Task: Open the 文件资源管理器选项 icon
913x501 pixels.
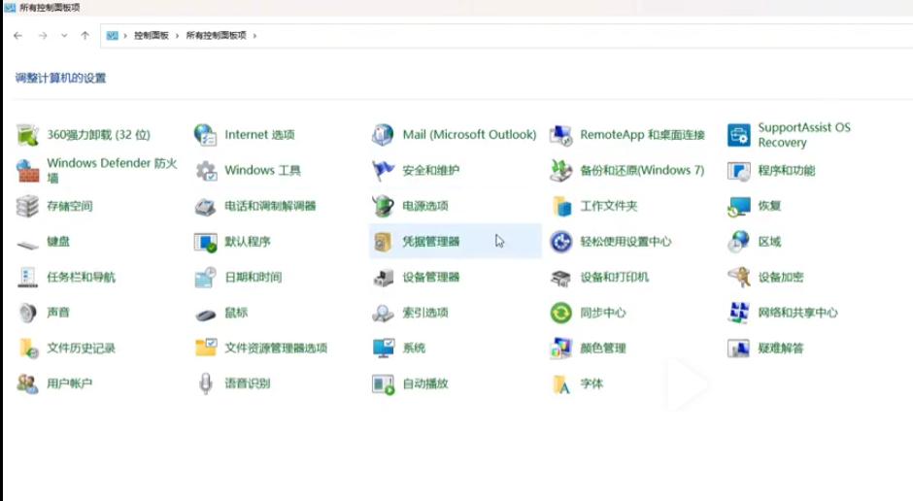Action: [206, 348]
